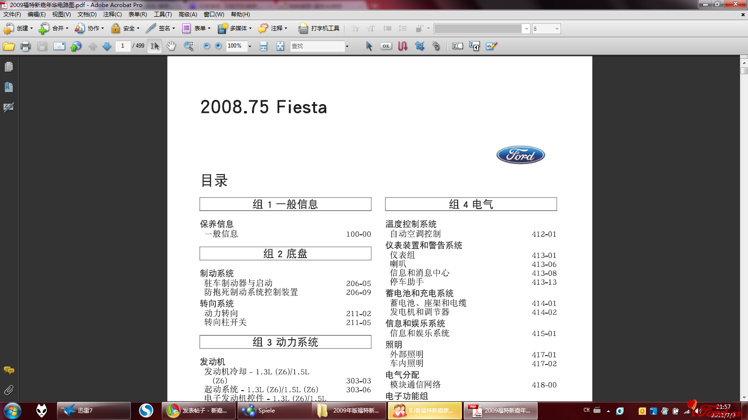Open the 文件(F) menu
Viewport: 748px width, 420px height.
[12, 14]
